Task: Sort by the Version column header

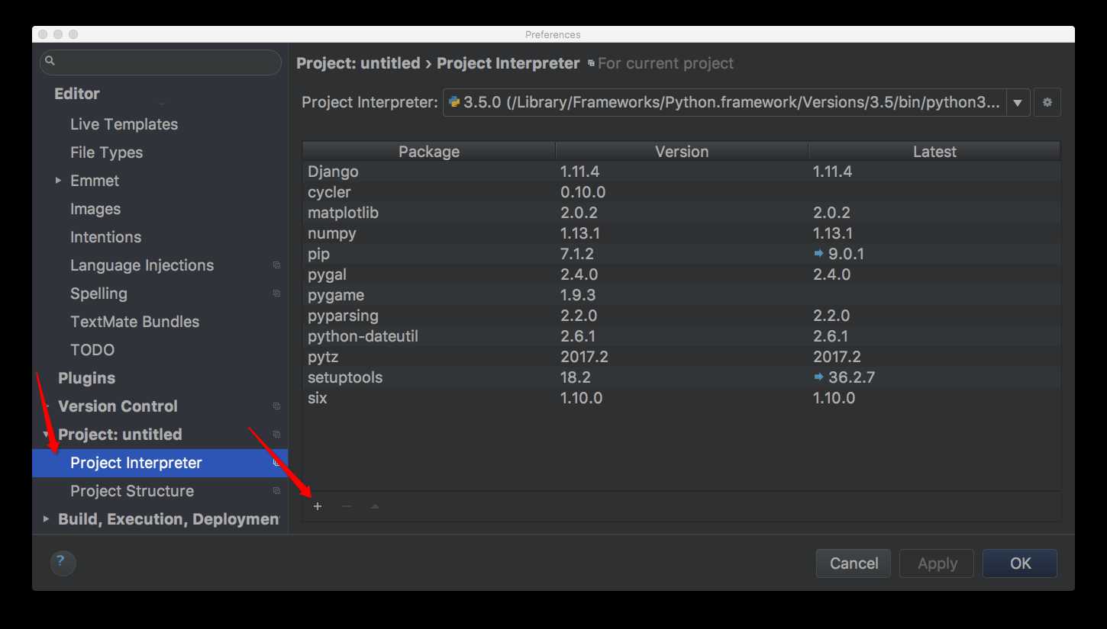Action: [x=682, y=151]
